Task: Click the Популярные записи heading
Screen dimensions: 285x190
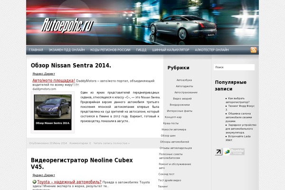Action: (x=231, y=85)
